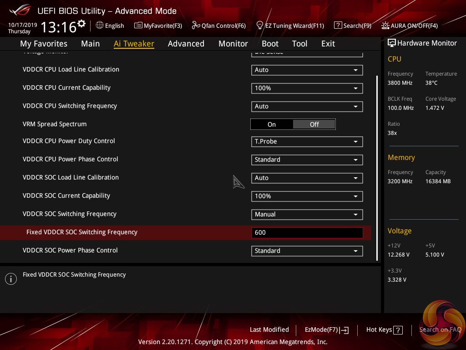
Task: Click the settings list vertical scrollbar
Action: click(x=377, y=168)
